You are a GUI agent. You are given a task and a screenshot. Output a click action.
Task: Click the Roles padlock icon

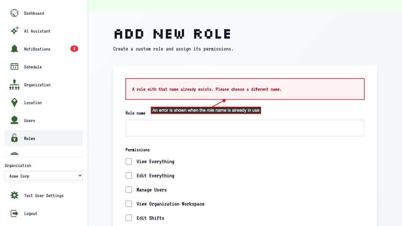pyautogui.click(x=14, y=138)
